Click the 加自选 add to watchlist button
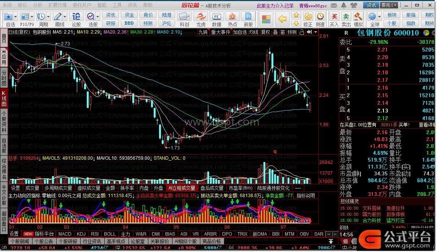Screen dimensions: 437x252 tap(240, 32)
